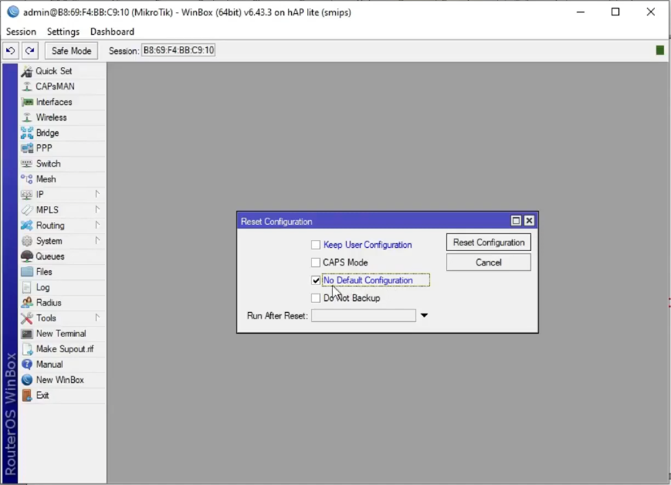The image size is (671, 485).
Task: Open the Settings menu
Action: pyautogui.click(x=63, y=32)
